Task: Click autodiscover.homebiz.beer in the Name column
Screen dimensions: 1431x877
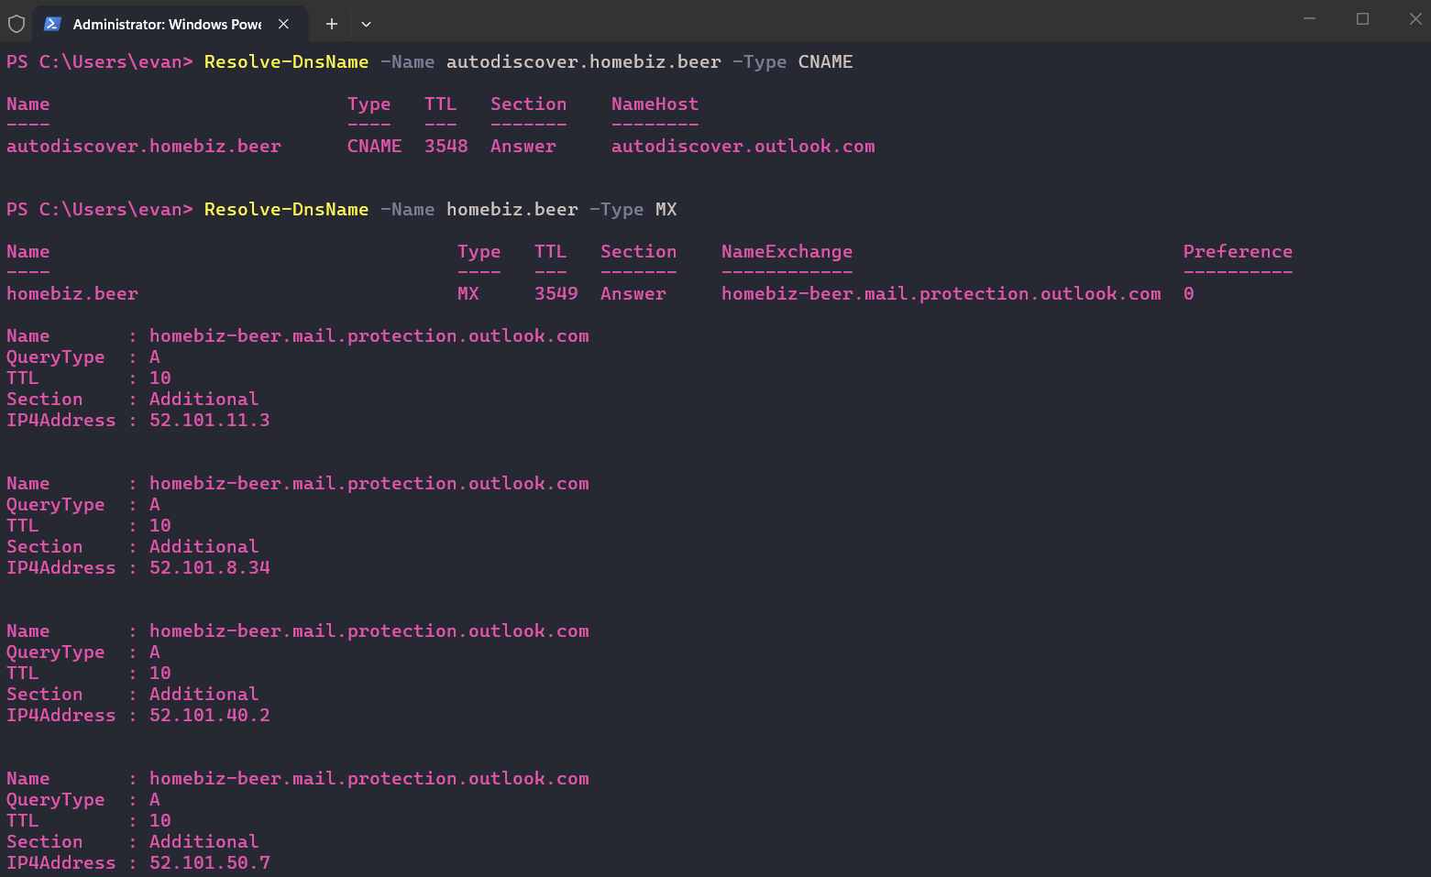Action: click(144, 146)
